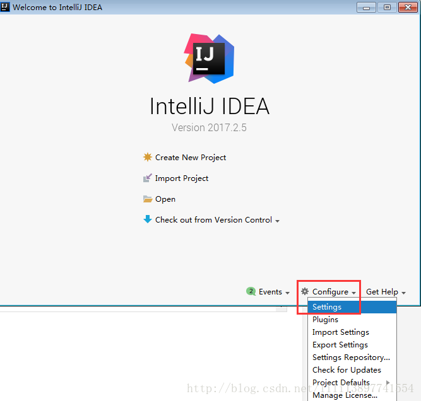Click the Configure gear icon
The width and height of the screenshot is (421, 401).
pyautogui.click(x=305, y=291)
